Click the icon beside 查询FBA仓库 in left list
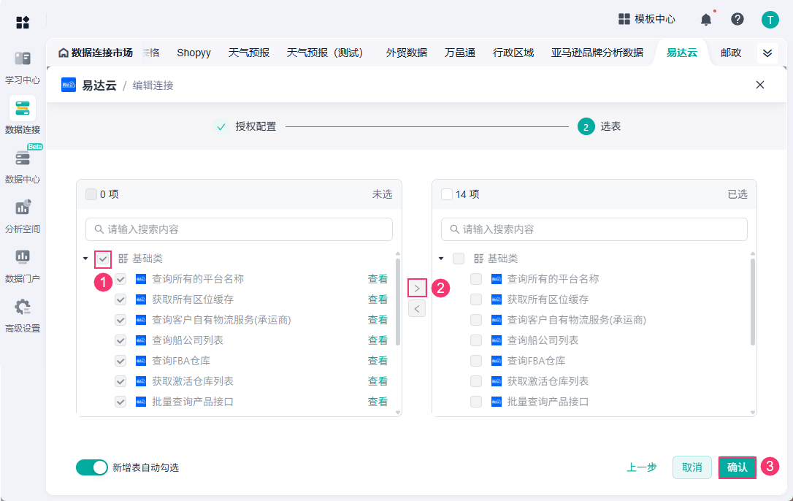 tap(141, 361)
